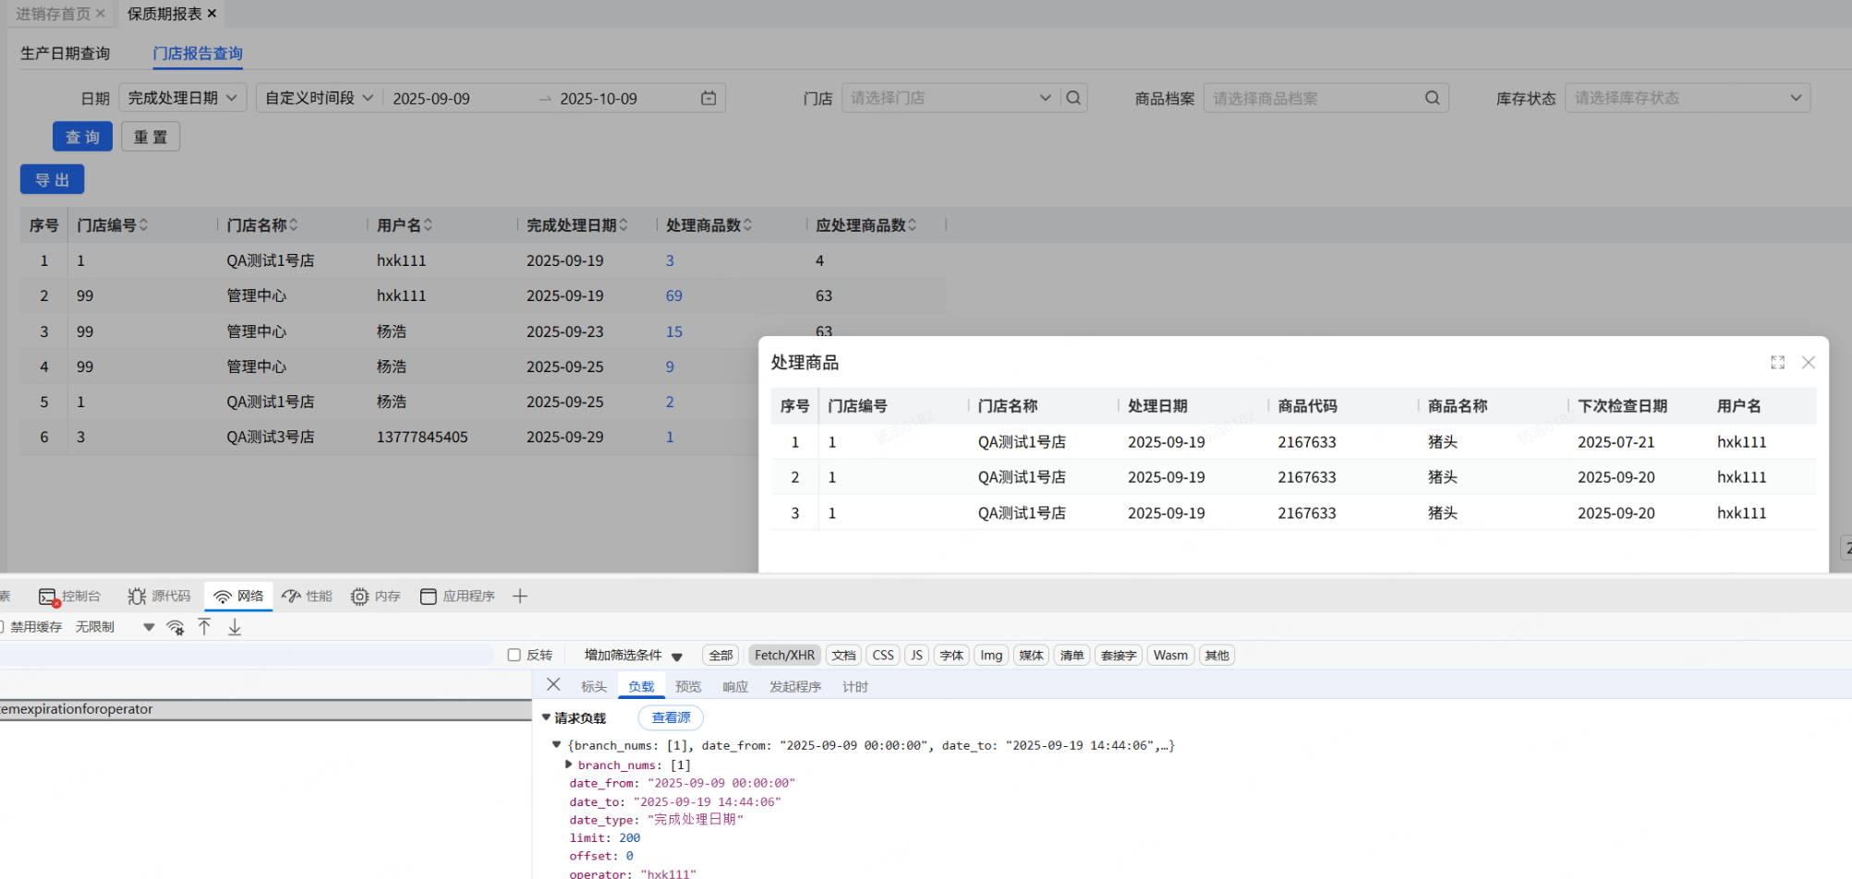Viewport: 1852px width, 879px height.
Task: Sort by 门店名称 column
Action: [x=294, y=225]
